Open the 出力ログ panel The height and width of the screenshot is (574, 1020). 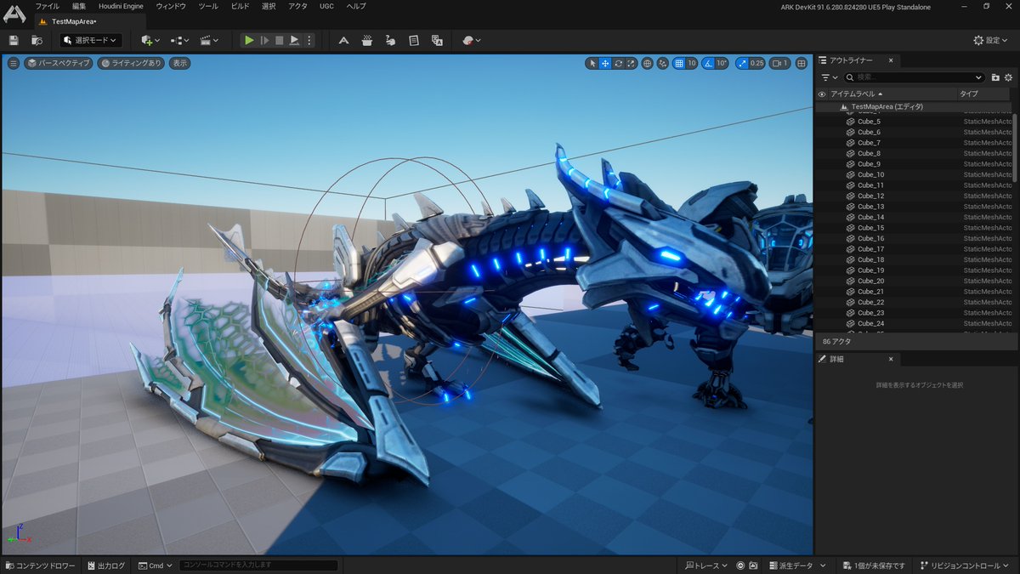tap(106, 565)
